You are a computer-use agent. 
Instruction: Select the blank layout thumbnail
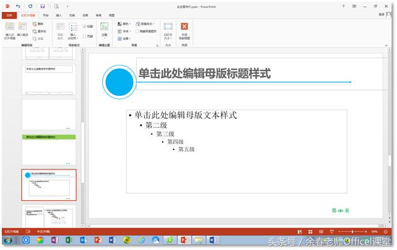tap(49, 115)
